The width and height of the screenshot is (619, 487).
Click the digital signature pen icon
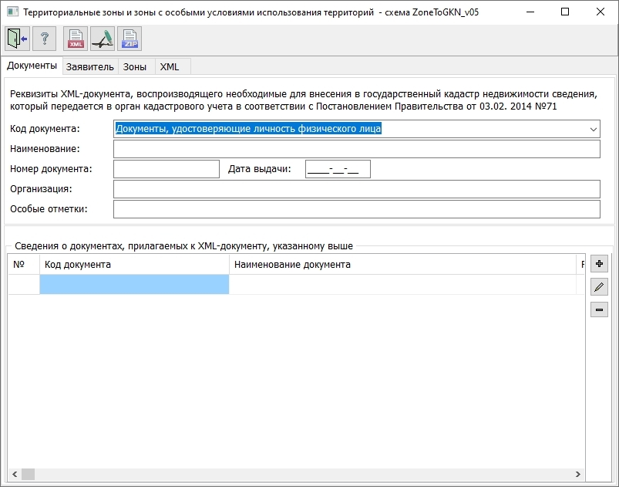point(103,38)
